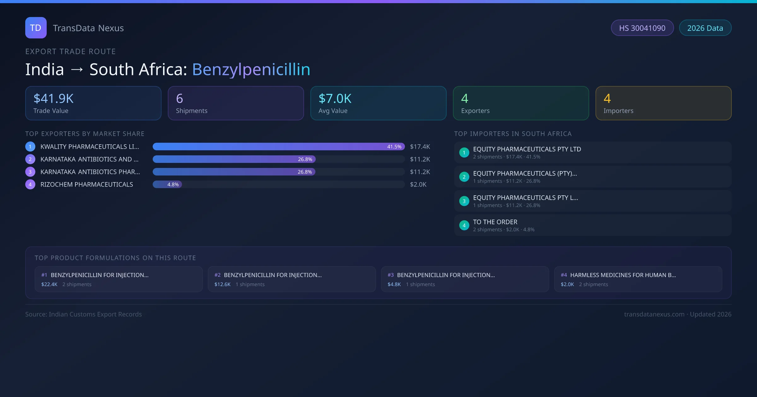This screenshot has height=397, width=757.
Task: Click rank badge 4 next to Rizochem Pharmaceuticals
Action: (30, 184)
